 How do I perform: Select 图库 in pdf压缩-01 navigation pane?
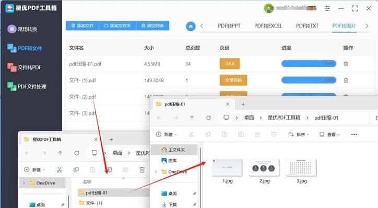coord(170,161)
